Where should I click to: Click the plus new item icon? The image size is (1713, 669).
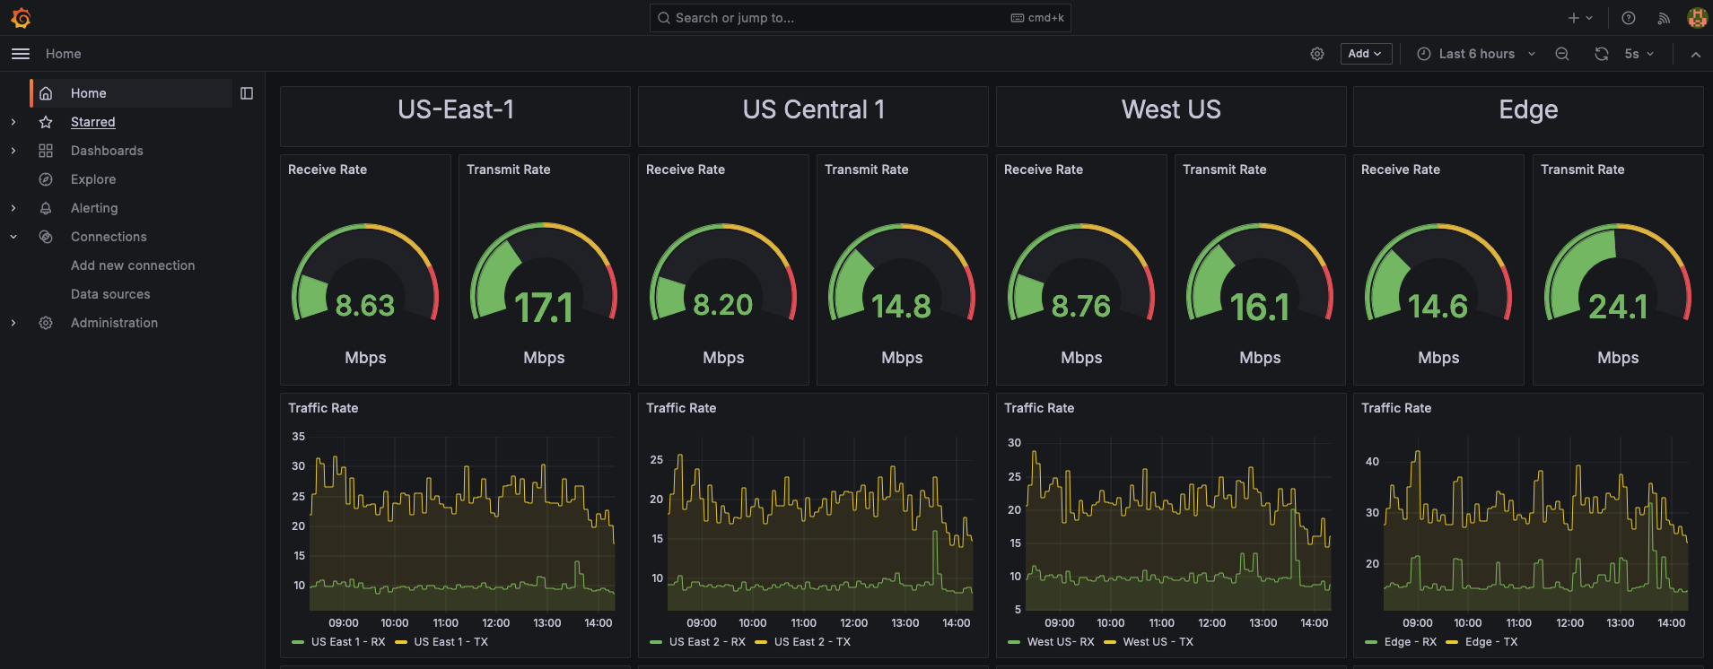point(1574,18)
